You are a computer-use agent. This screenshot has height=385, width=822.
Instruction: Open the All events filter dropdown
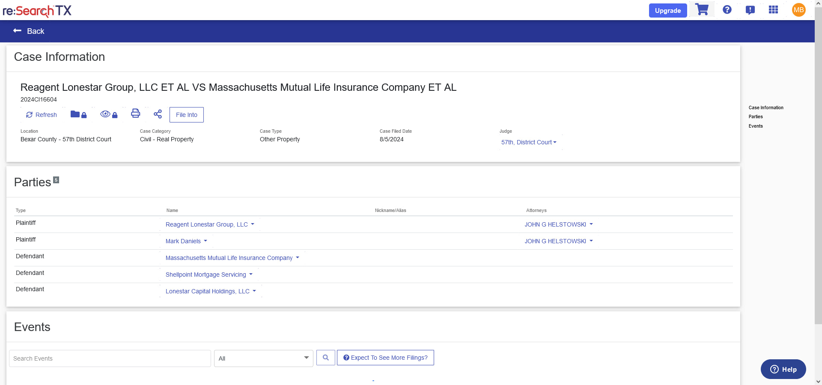[x=264, y=358]
